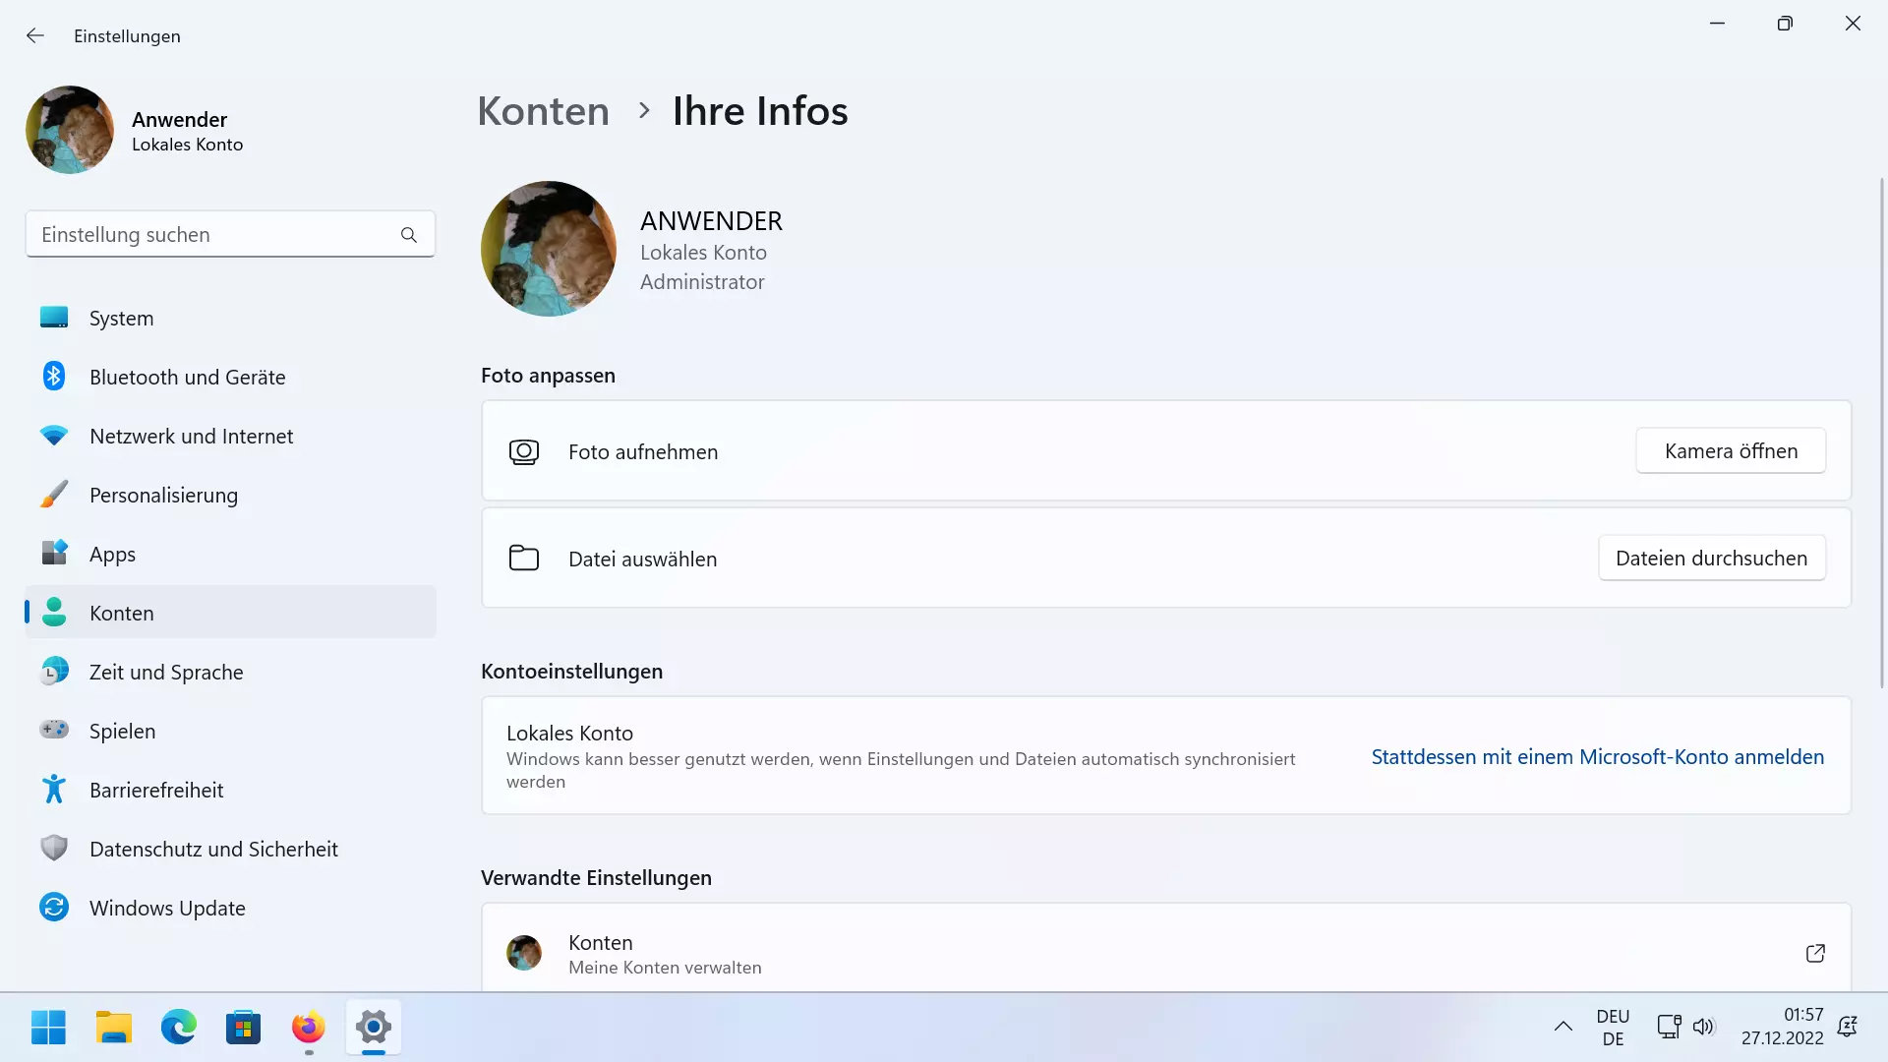
Task: Go to Netzwerk und Internet settings
Action: tap(230, 436)
